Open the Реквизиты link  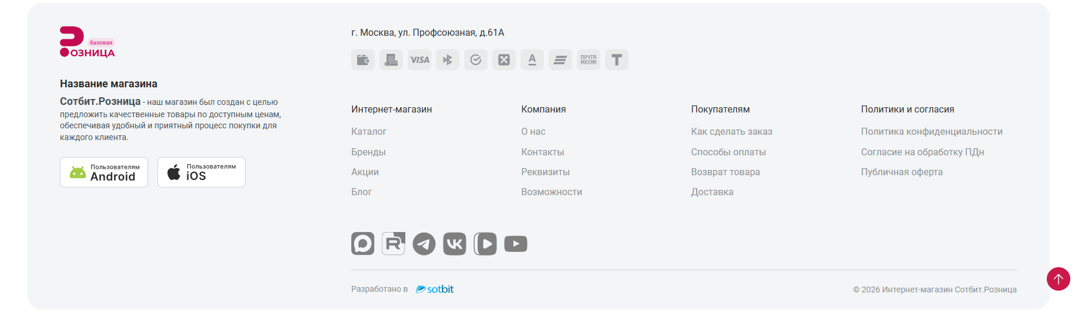546,172
